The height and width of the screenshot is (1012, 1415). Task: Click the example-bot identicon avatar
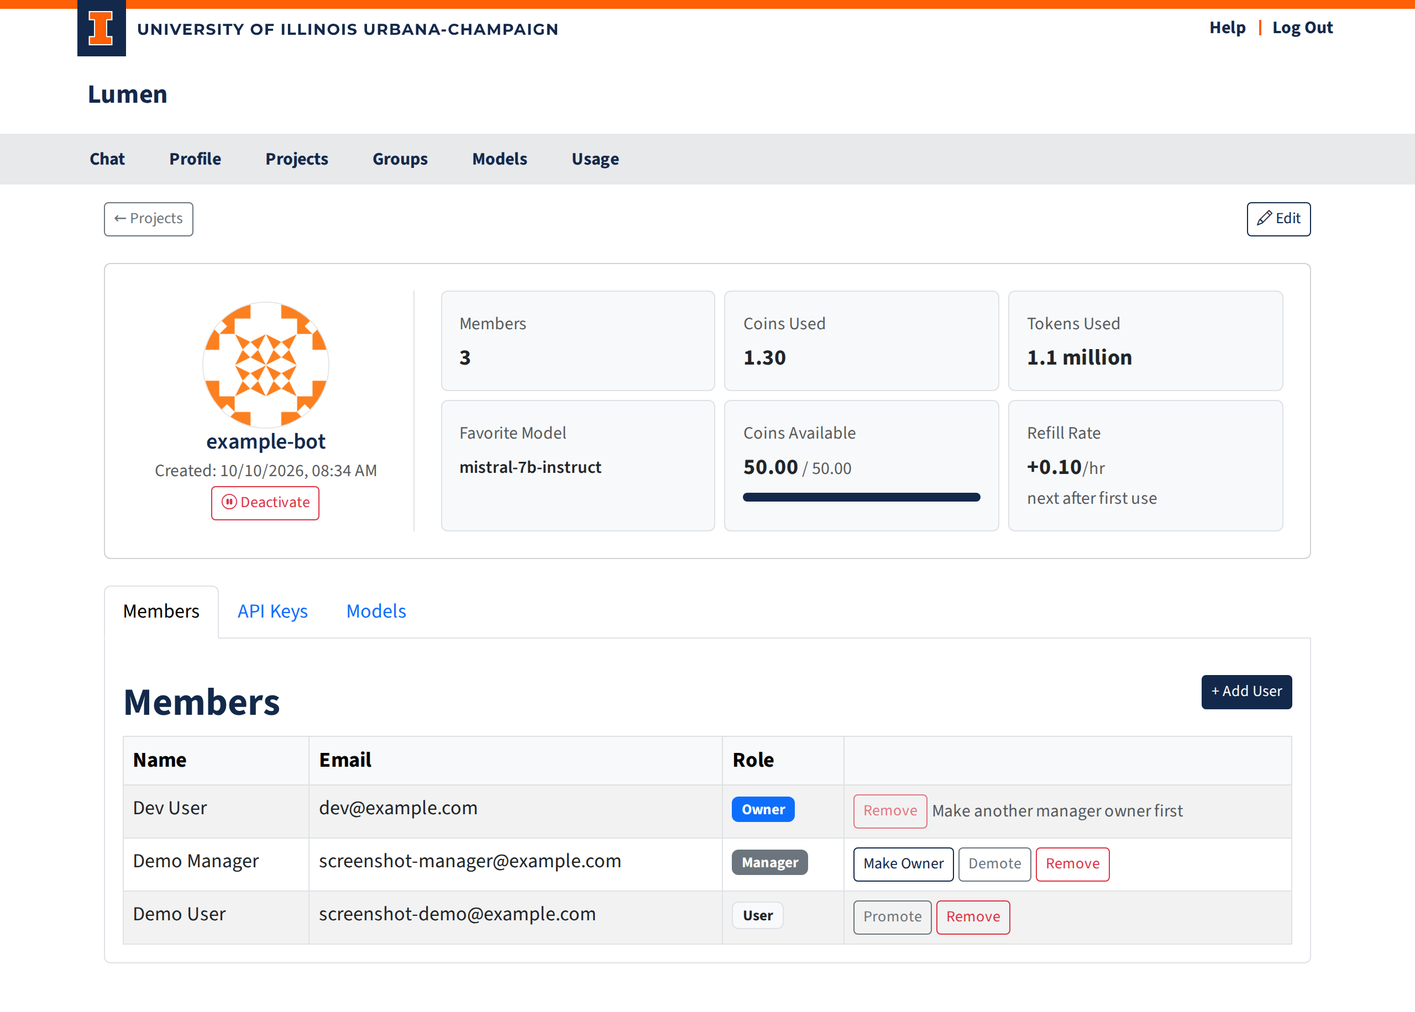tap(266, 365)
